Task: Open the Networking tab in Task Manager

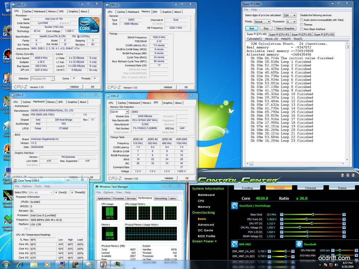Action: [161, 198]
